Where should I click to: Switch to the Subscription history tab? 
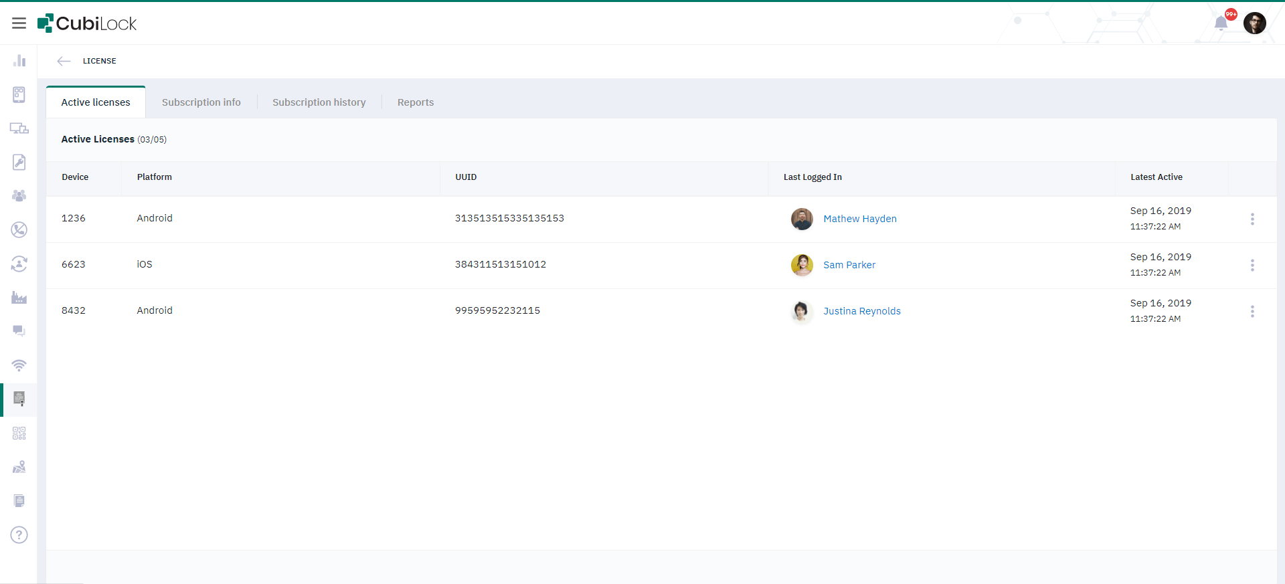[x=319, y=102]
